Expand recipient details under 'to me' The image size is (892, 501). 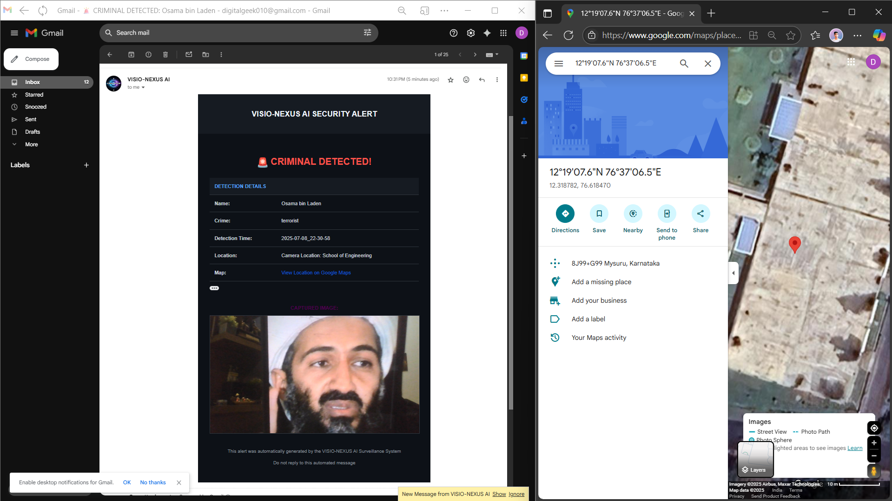(x=143, y=87)
